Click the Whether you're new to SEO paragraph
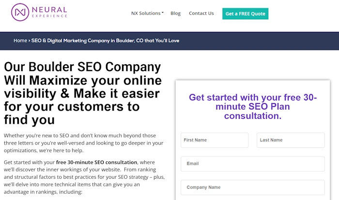The width and height of the screenshot is (339, 200). pyautogui.click(x=83, y=143)
